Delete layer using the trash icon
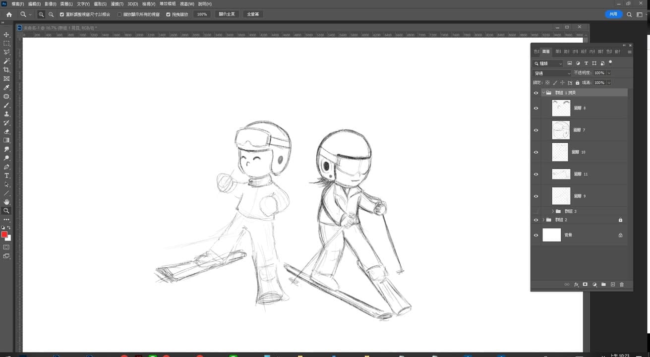Screen dimensions: 650x357 622,285
